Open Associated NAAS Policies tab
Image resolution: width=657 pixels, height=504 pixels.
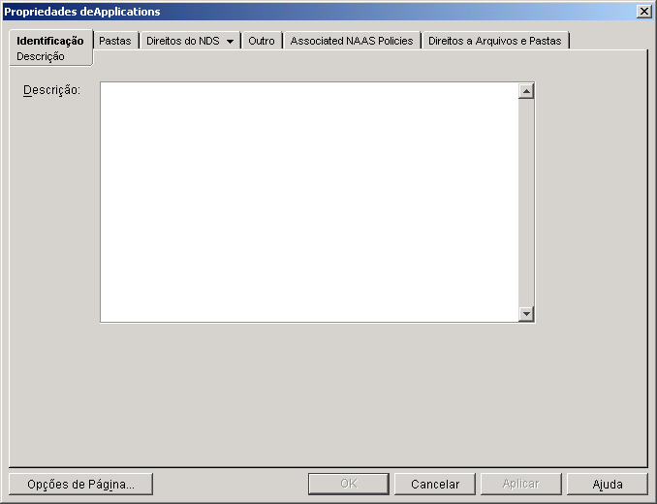click(x=352, y=41)
